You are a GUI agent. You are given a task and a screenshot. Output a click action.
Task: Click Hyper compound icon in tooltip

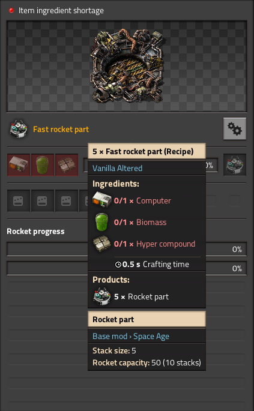102,244
